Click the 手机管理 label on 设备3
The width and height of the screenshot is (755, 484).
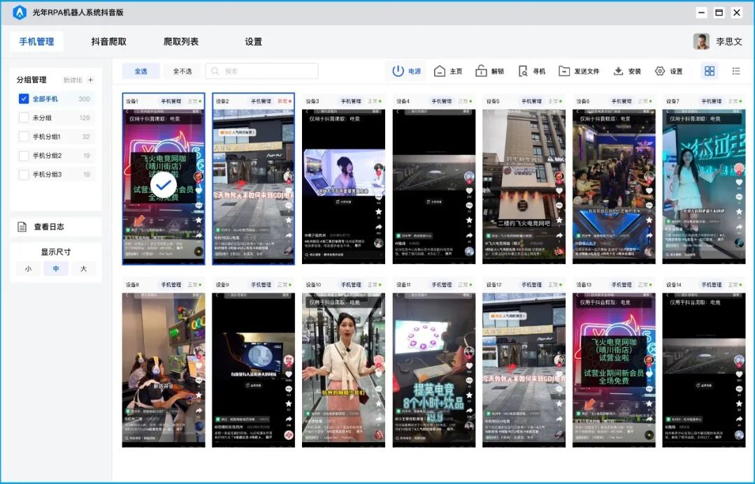[351, 101]
